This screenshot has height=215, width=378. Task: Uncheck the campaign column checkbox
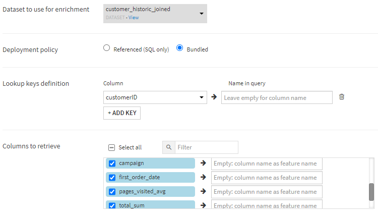point(112,163)
